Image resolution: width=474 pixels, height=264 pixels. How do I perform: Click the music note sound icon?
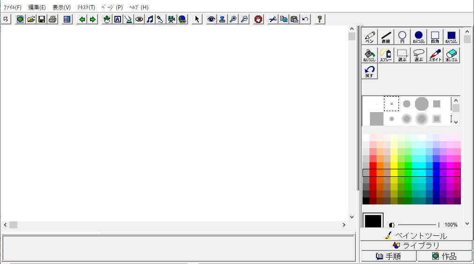[150, 19]
